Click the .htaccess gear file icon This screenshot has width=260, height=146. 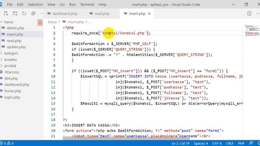(1, 72)
